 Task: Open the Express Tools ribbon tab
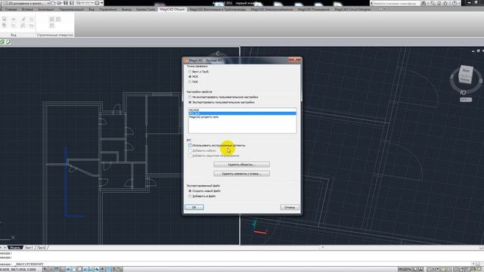[x=146, y=9]
